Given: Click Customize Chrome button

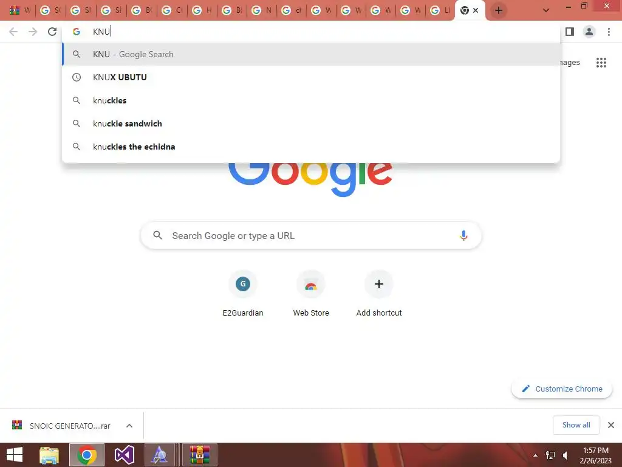Looking at the screenshot, I should [x=562, y=389].
